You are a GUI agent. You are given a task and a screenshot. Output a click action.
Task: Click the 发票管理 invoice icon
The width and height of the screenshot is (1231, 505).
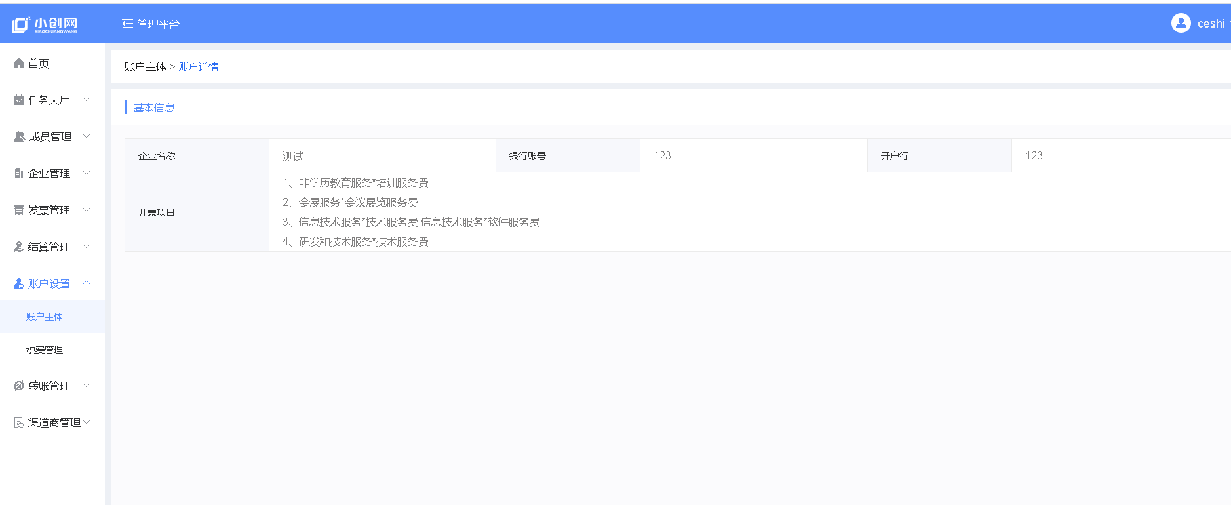19,211
